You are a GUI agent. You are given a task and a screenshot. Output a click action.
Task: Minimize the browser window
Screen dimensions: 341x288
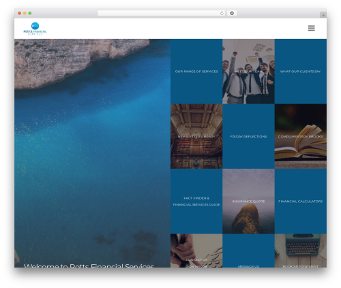(25, 13)
